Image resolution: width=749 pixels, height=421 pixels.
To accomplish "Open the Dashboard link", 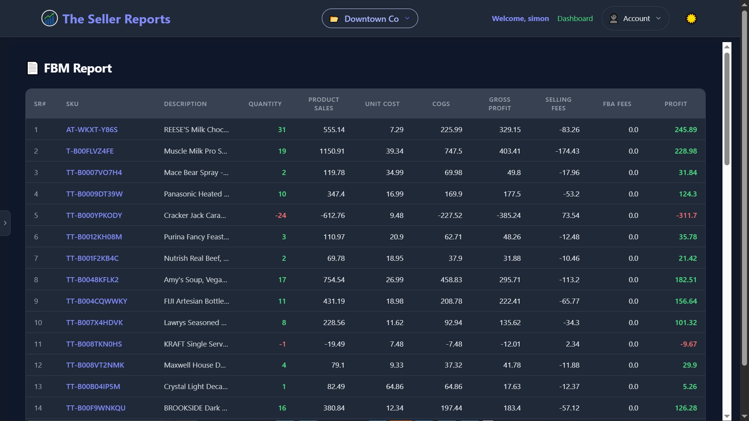I will (575, 18).
